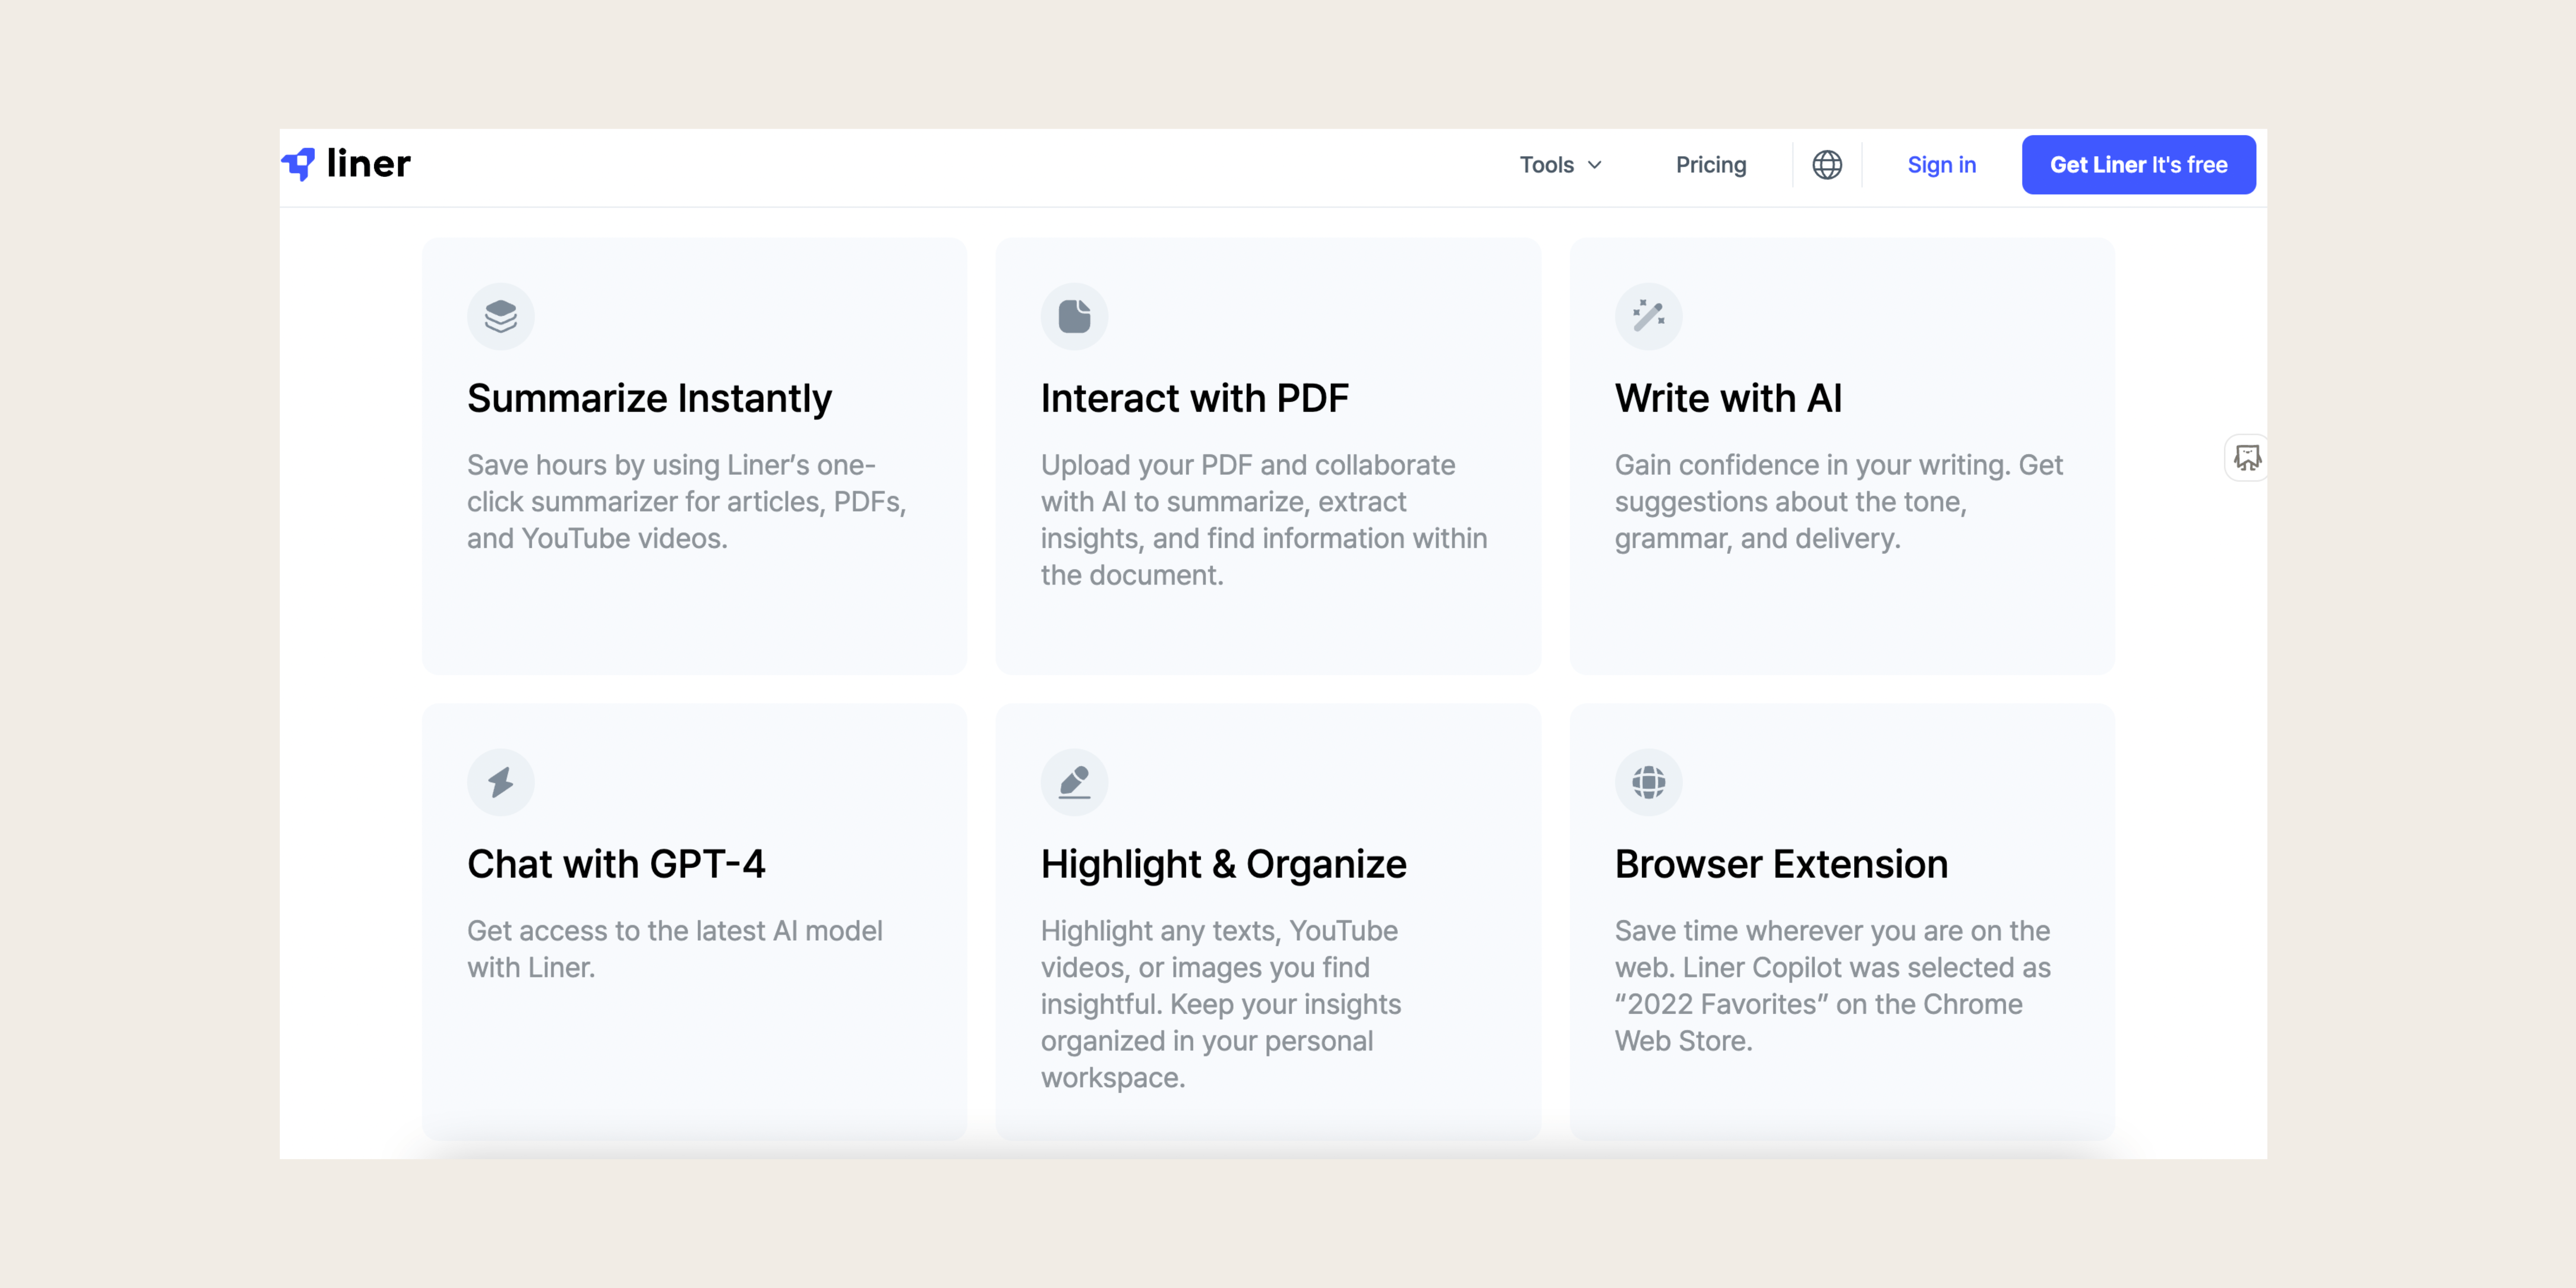Open the Pricing page
The image size is (2576, 1288).
[1711, 165]
